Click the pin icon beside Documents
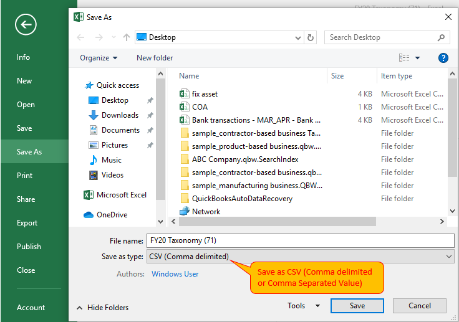Screen dimensions: 459x322 click(x=150, y=130)
